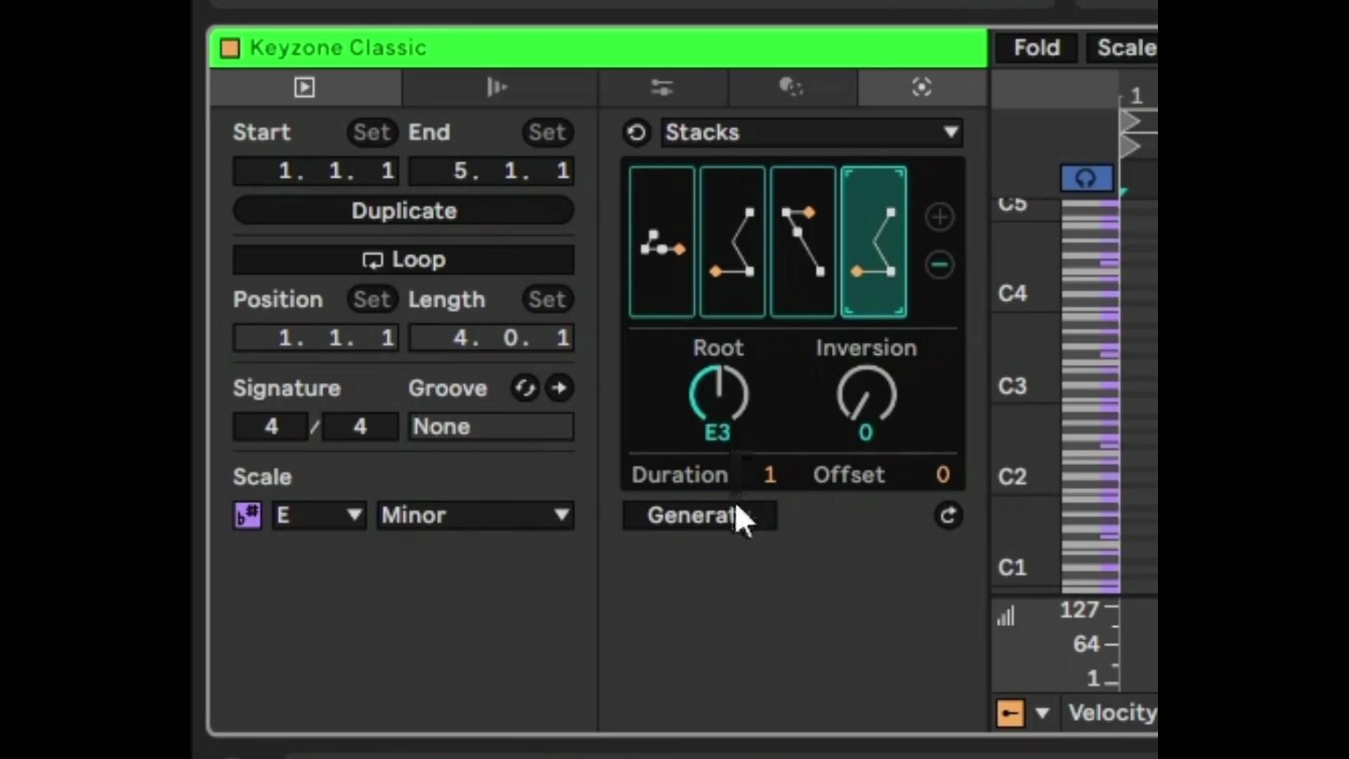Select the first chord pattern pad
This screenshot has height=759, width=1349.
[x=662, y=242]
